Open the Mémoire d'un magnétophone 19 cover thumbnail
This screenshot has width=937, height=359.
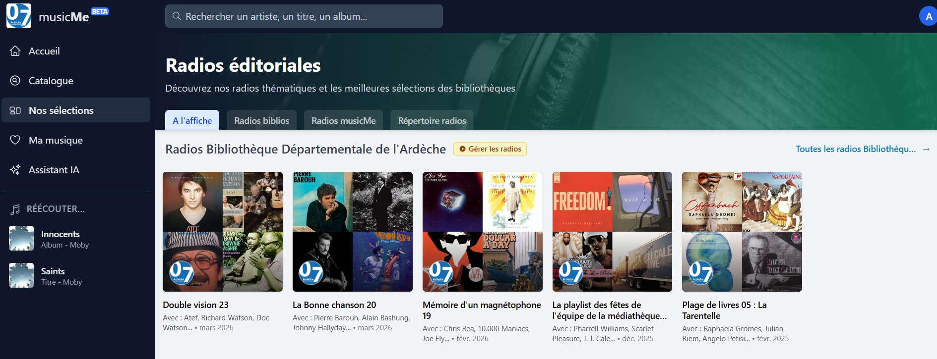tap(483, 232)
